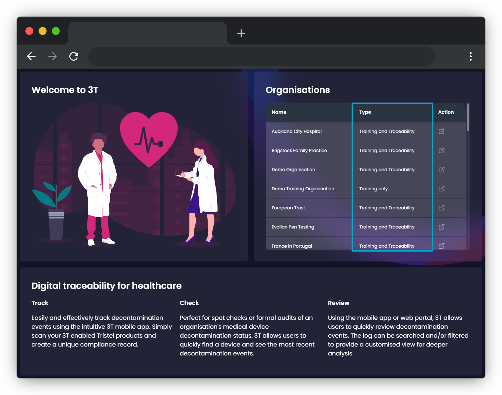502x395 pixels.
Task: Click the Type column header
Action: 392,112
